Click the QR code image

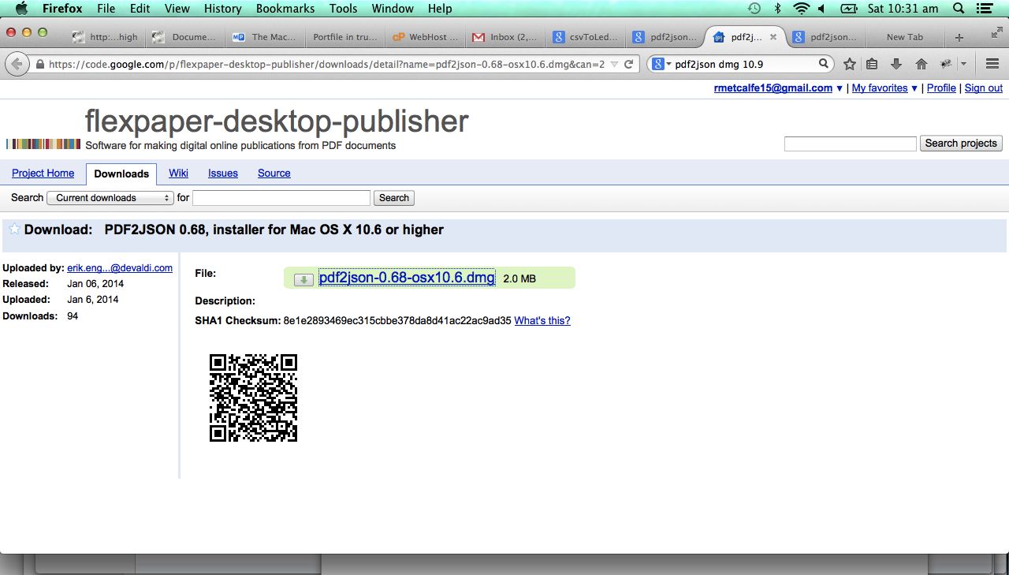253,398
